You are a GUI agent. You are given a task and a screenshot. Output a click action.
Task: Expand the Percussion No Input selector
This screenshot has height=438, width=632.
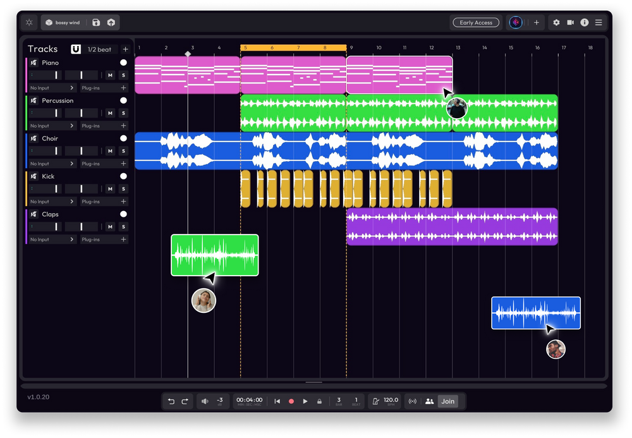tap(52, 125)
